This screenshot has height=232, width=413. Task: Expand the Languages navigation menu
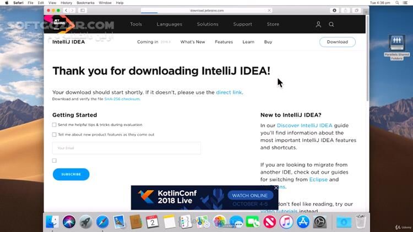pos(169,24)
